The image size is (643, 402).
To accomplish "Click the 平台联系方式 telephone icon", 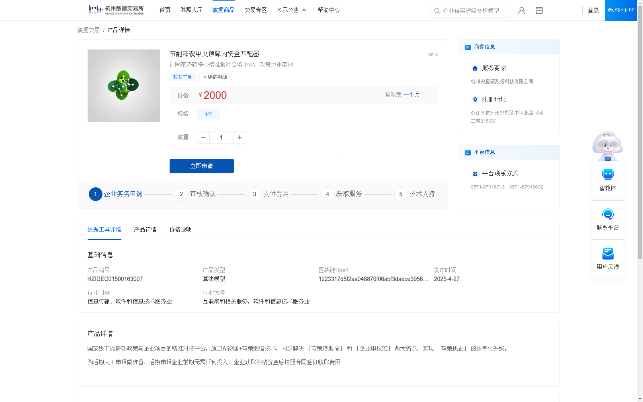I will point(475,174).
